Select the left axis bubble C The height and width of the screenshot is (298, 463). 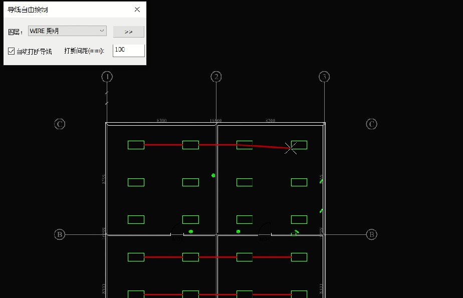[60, 124]
